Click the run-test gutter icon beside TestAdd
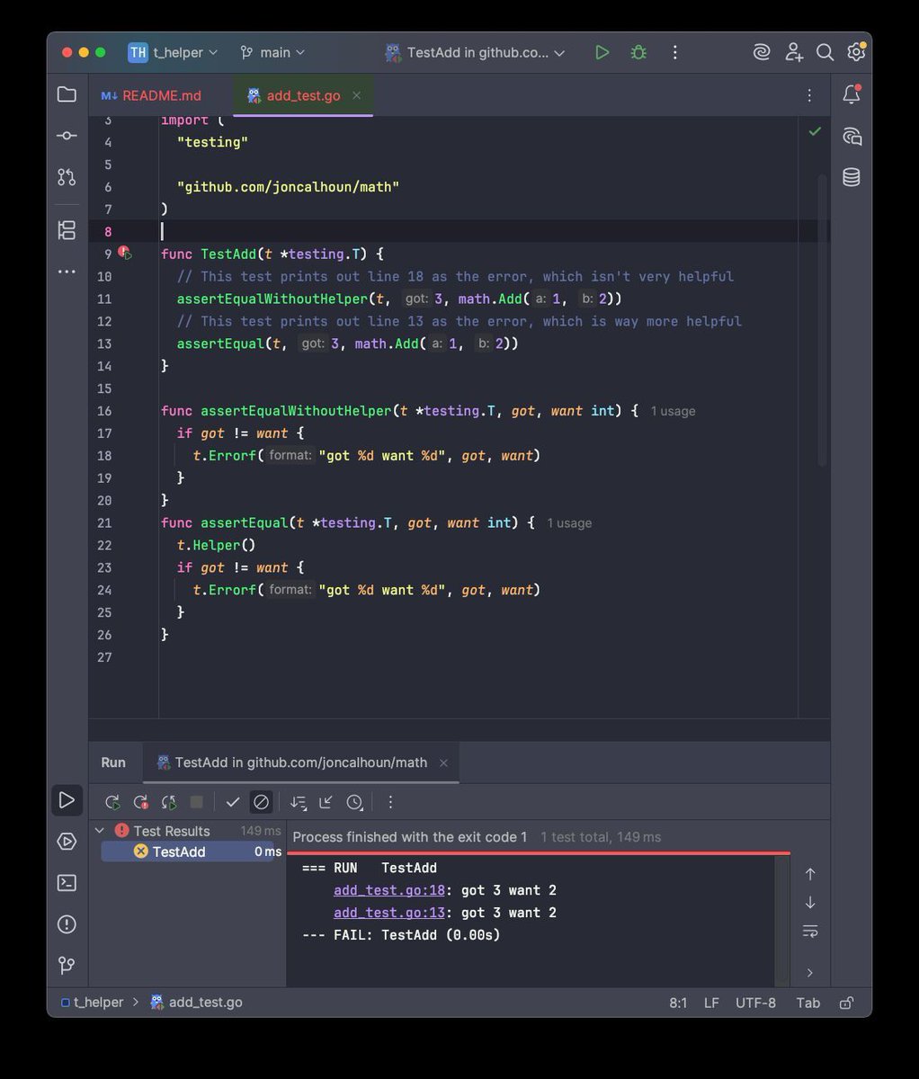Image resolution: width=919 pixels, height=1079 pixels. tap(124, 254)
